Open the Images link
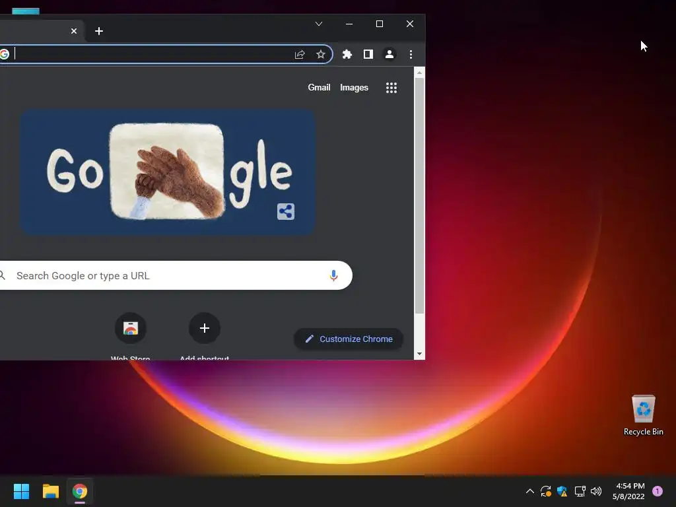Viewport: 676px width, 507px height. [x=354, y=88]
